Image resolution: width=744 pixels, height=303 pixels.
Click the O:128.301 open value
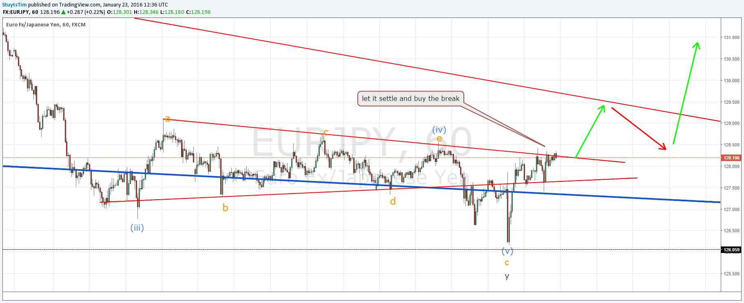coord(120,12)
